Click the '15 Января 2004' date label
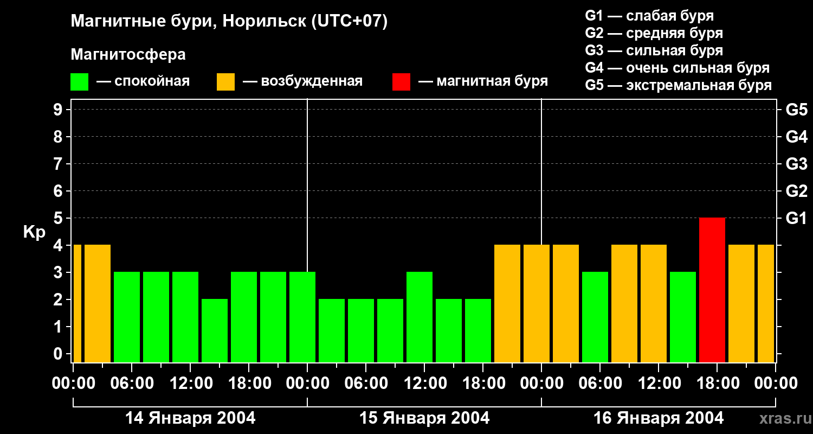This screenshot has height=434, width=813. click(424, 418)
